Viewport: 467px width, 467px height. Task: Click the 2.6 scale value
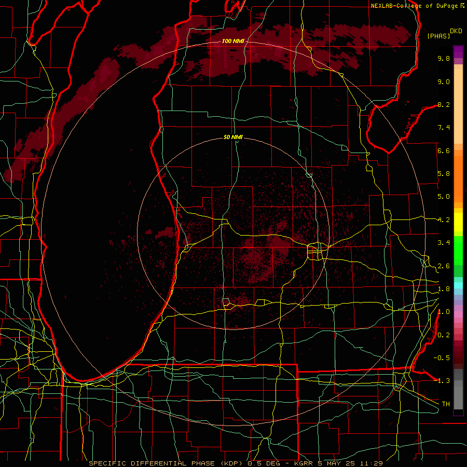(x=444, y=266)
